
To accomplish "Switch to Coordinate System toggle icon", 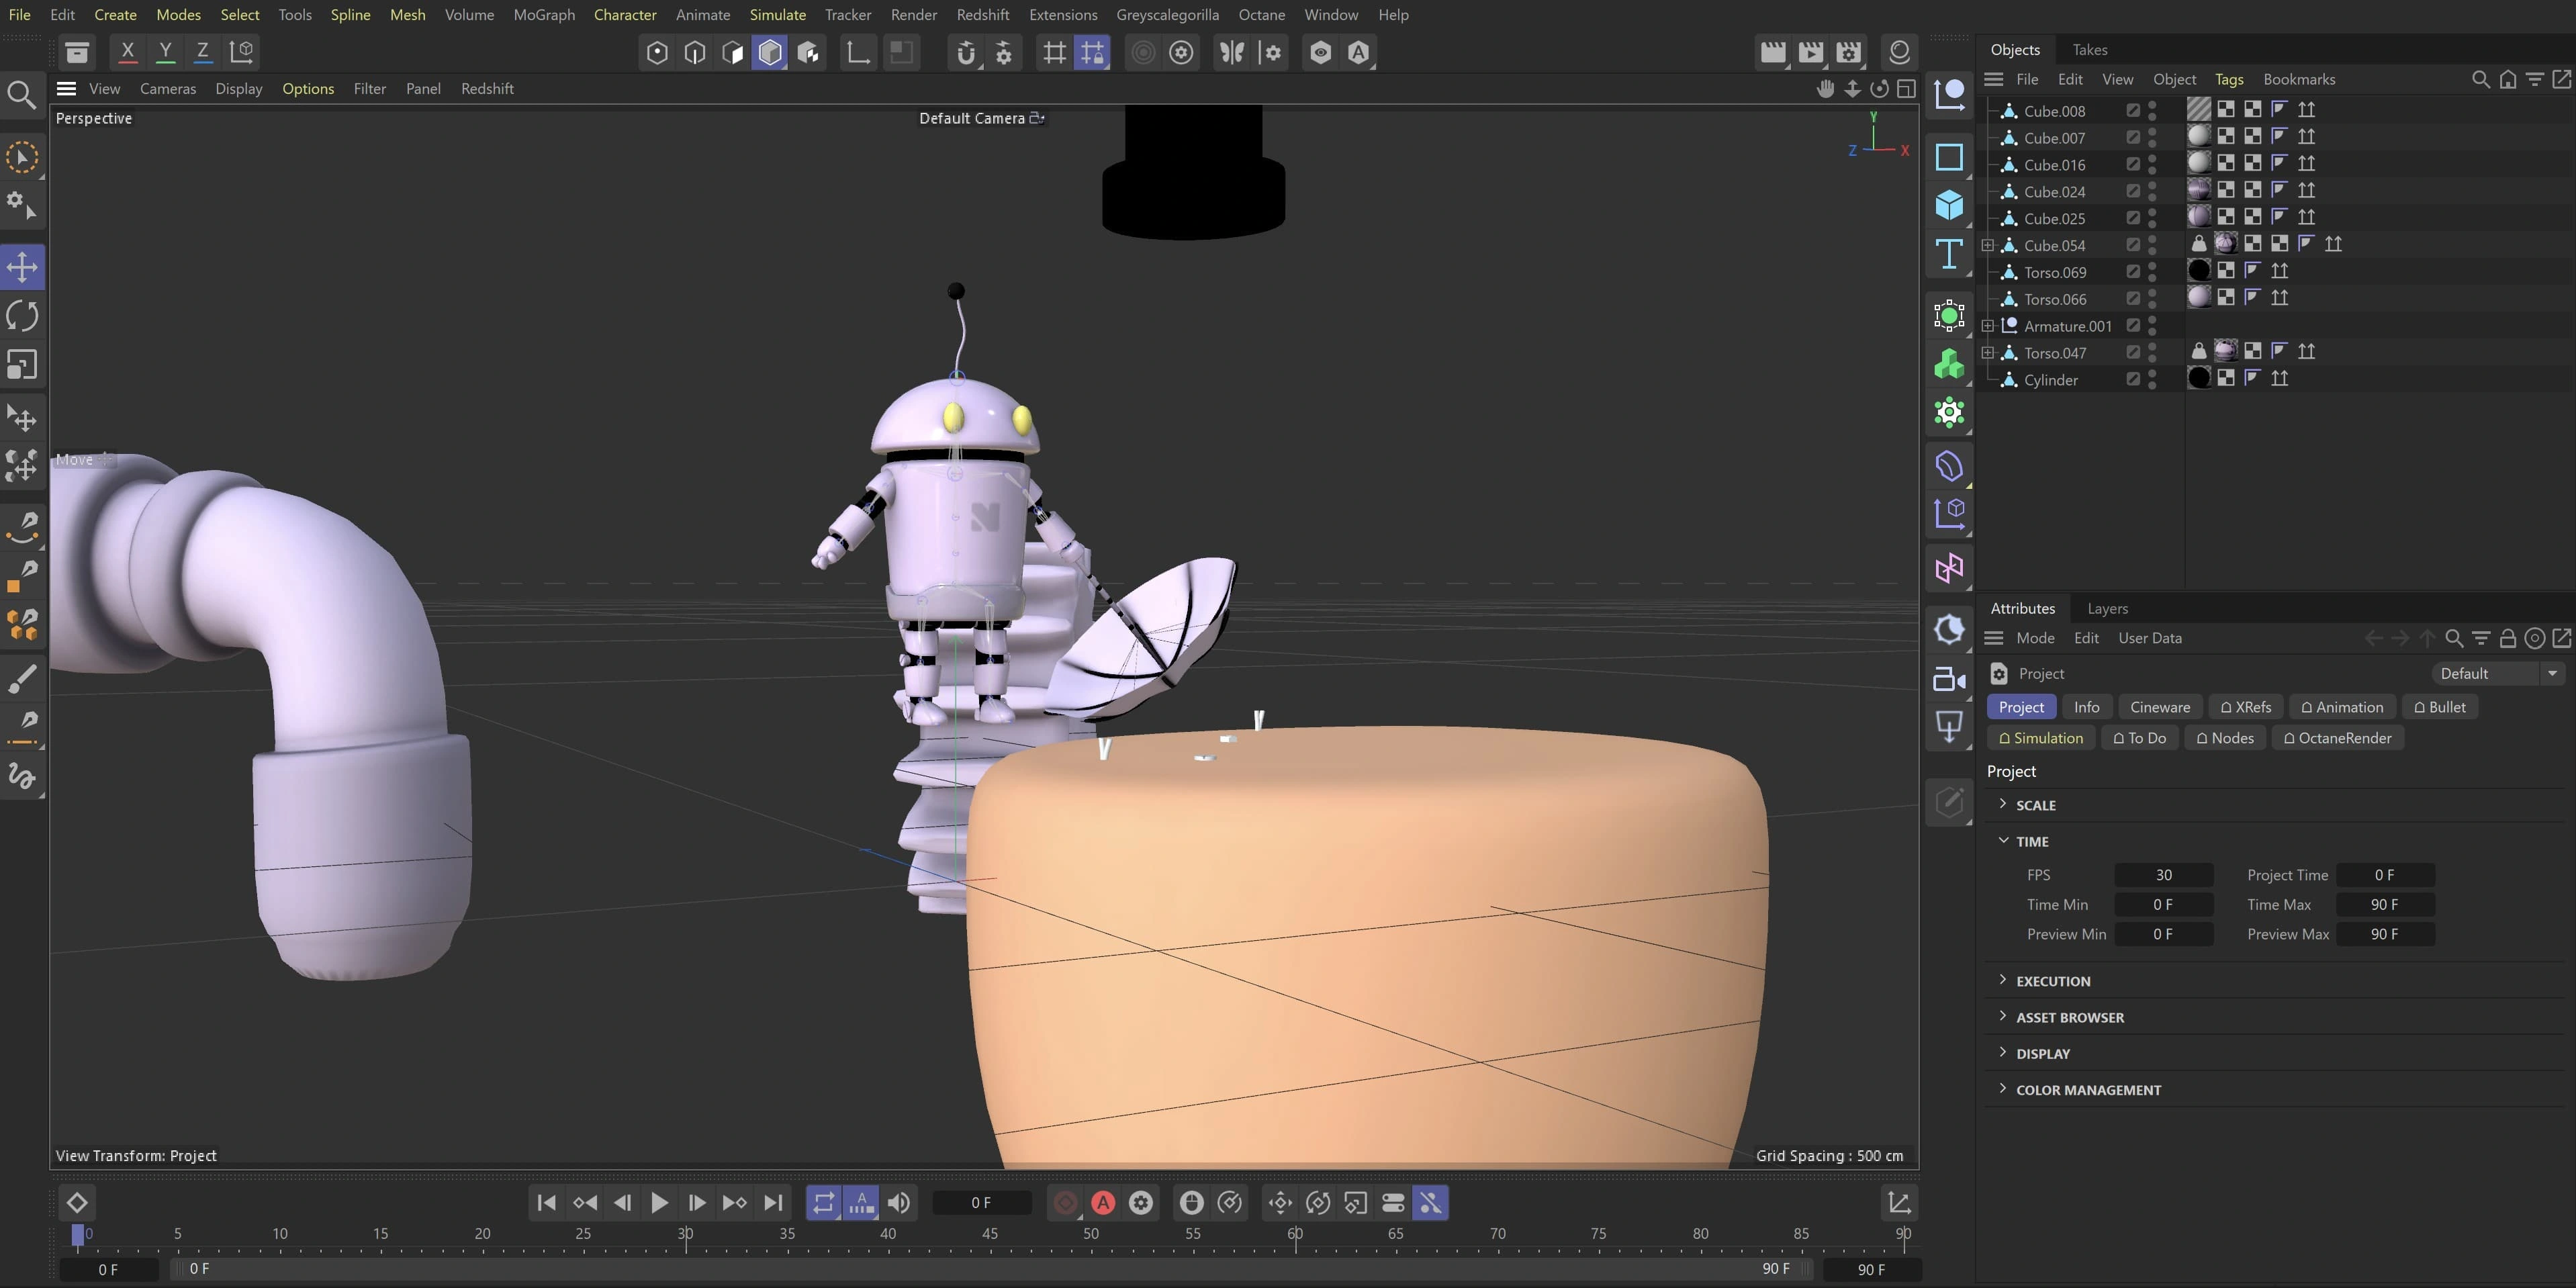I will click(242, 52).
